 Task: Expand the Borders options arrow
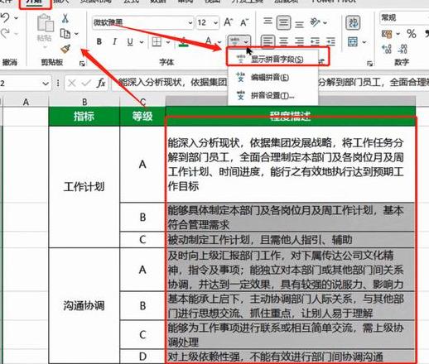[x=168, y=42]
